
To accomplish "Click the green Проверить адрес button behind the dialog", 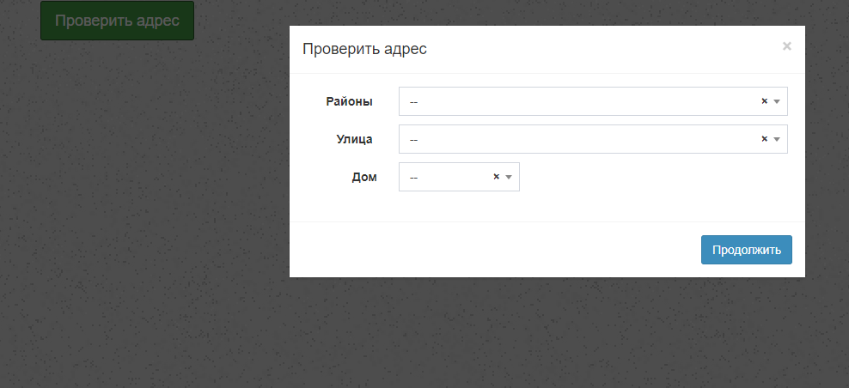I will tap(117, 21).
